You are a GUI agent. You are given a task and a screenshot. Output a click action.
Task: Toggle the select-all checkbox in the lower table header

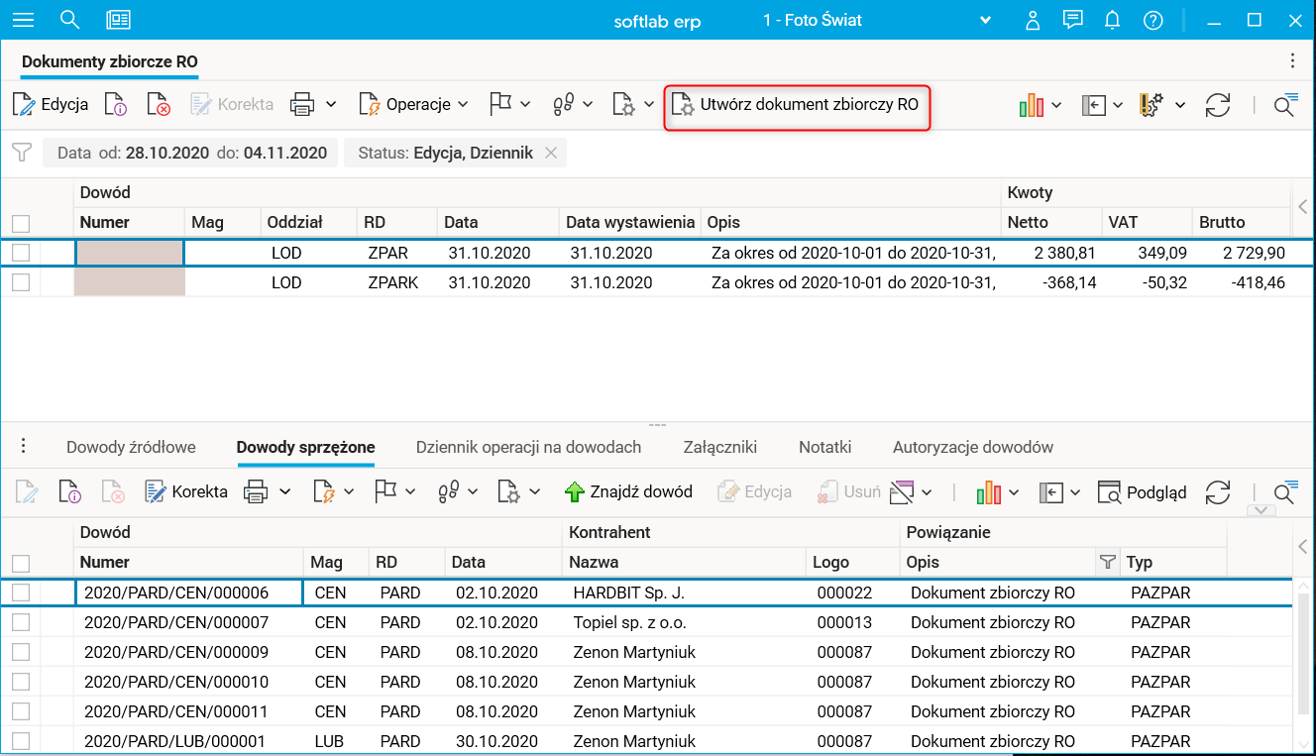pyautogui.click(x=21, y=563)
